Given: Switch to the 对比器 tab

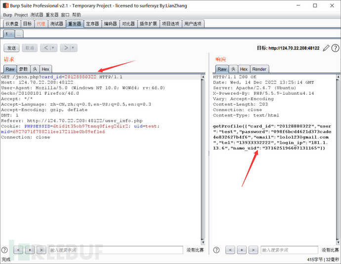Looking at the screenshot, I should coord(128,24).
